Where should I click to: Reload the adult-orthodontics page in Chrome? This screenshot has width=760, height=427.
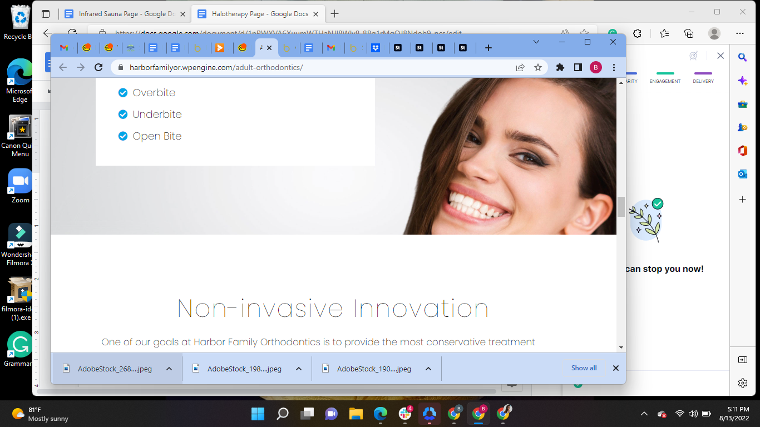[98, 67]
